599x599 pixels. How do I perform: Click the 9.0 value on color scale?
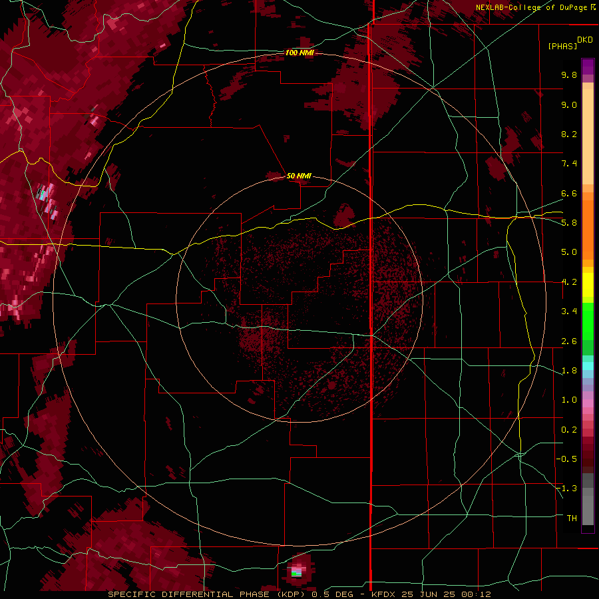(x=569, y=104)
